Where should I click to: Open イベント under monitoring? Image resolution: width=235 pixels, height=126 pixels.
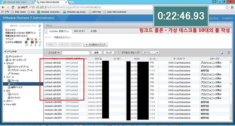click(13, 94)
